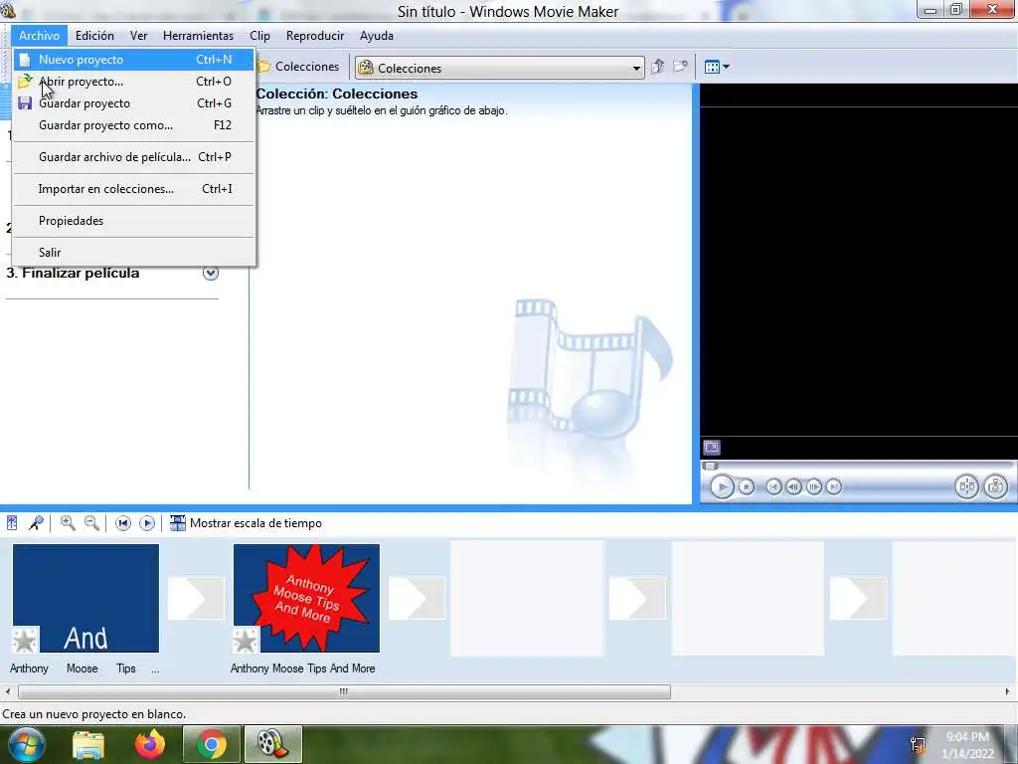Click the network tray icon
Image resolution: width=1018 pixels, height=764 pixels.
point(918,744)
